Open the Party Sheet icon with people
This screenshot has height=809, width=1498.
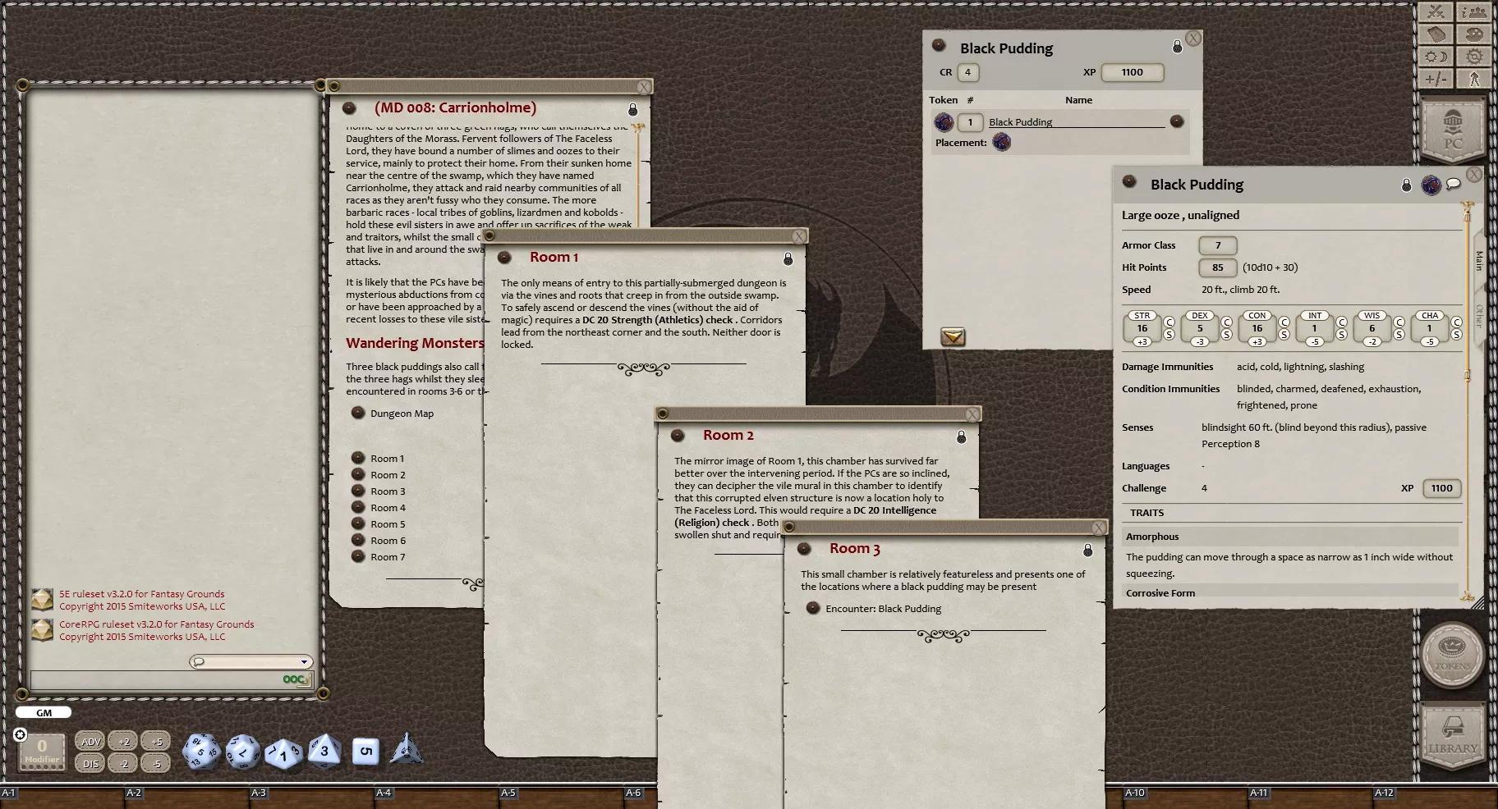pyautogui.click(x=1474, y=11)
